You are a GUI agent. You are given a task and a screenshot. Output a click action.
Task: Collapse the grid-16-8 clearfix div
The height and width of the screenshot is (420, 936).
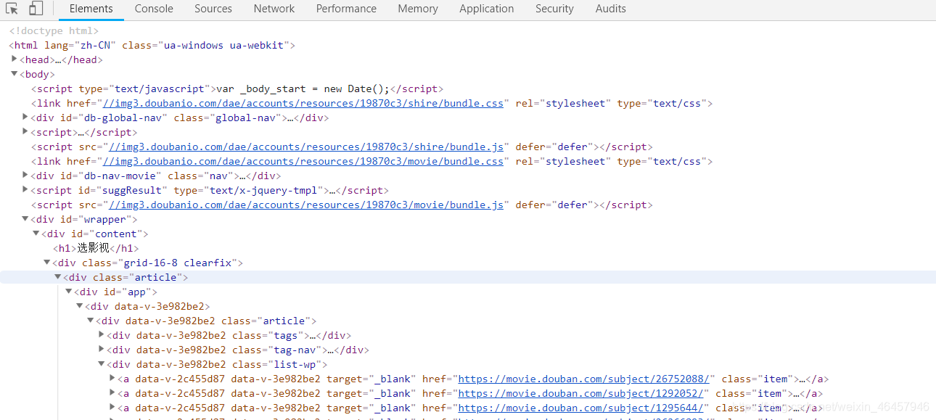coord(47,263)
